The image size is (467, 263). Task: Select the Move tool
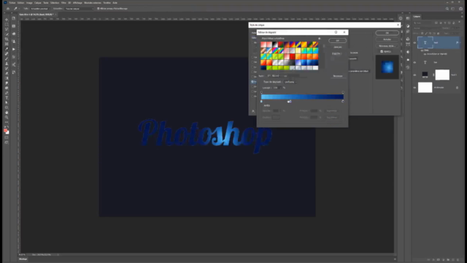click(7, 20)
